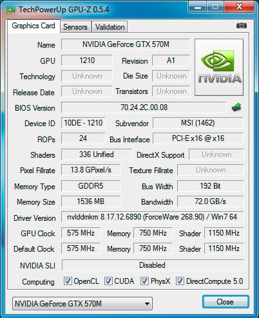The height and width of the screenshot is (318, 259).
Task: Click the ROPs value 24
Action: click(x=83, y=138)
